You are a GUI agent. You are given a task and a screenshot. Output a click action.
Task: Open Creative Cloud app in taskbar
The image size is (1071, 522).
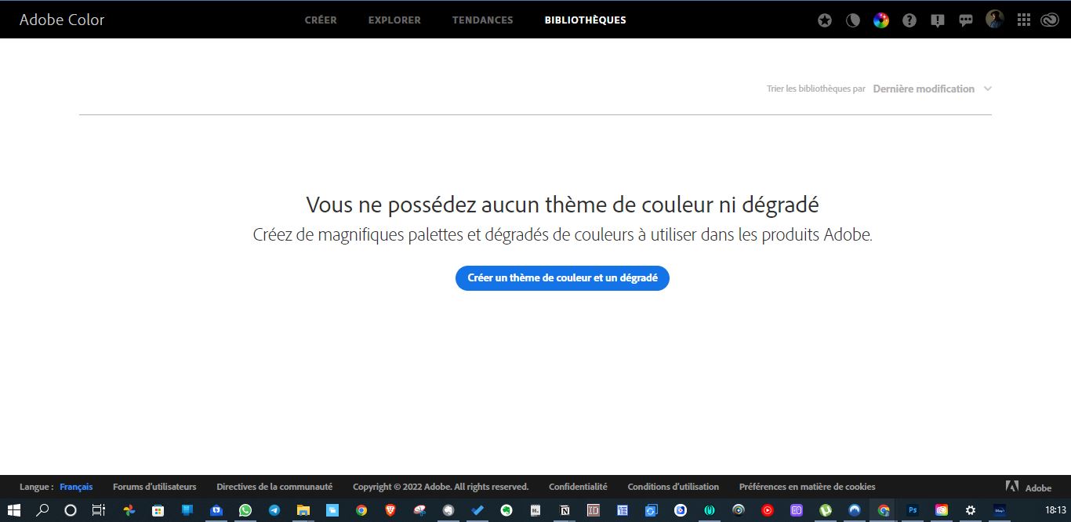(x=942, y=509)
